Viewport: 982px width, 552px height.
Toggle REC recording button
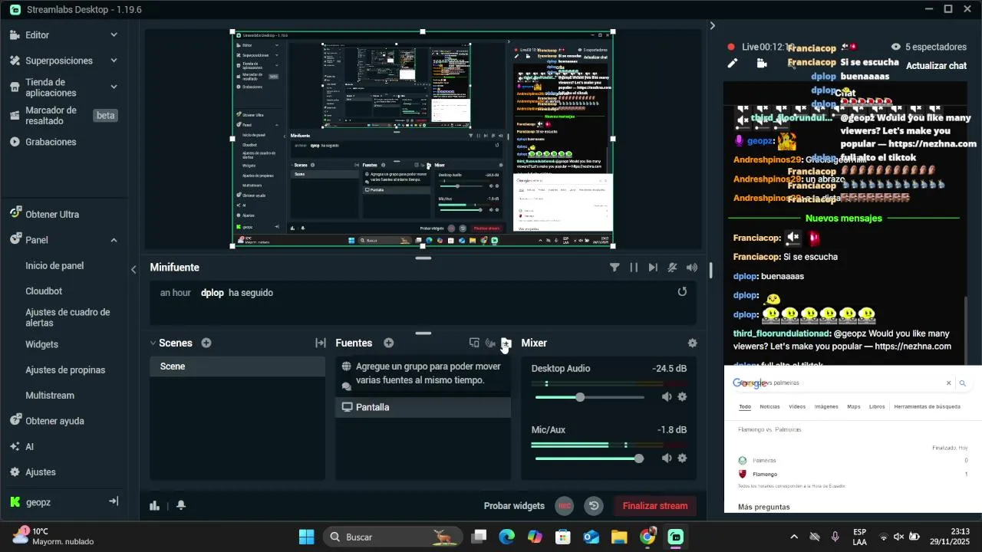pyautogui.click(x=565, y=506)
